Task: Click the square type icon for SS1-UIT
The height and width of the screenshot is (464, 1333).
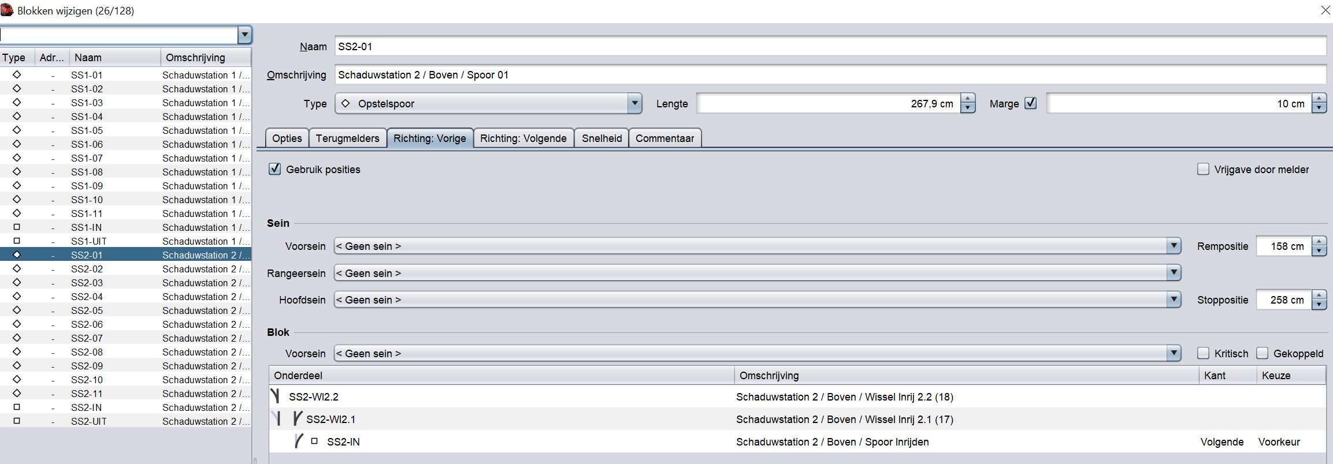Action: tap(17, 241)
